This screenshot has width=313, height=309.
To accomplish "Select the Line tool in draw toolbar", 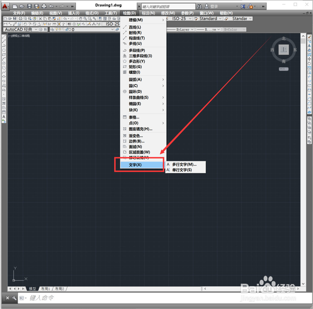I will pyautogui.click(x=4, y=37).
